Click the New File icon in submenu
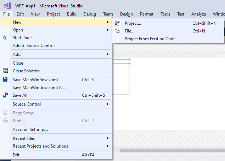The height and width of the screenshot is (161, 225). point(117,31)
